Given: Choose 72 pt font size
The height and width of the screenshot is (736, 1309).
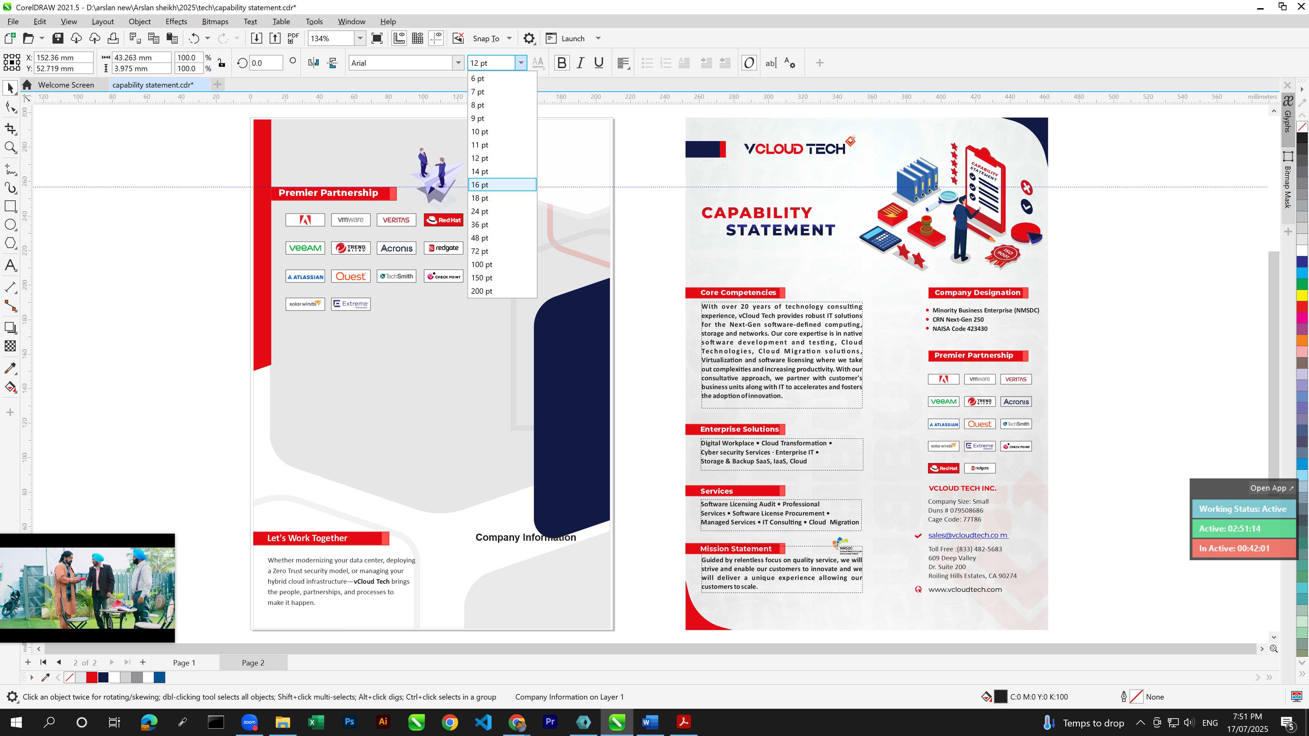Looking at the screenshot, I should point(501,251).
